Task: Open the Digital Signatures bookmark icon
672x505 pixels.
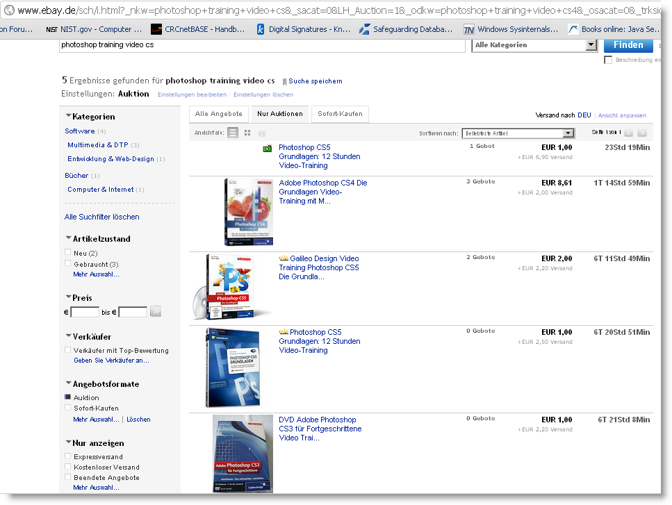Action: click(x=260, y=29)
